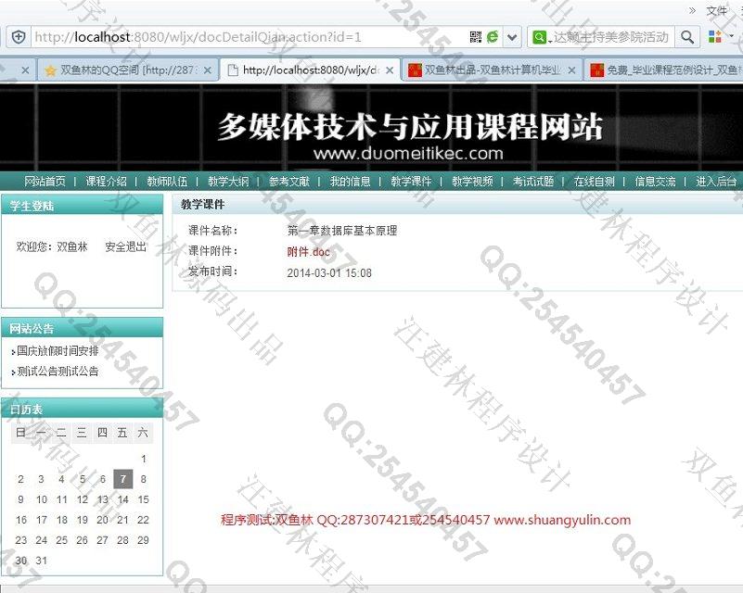The width and height of the screenshot is (743, 593).
Task: Select highlighted day 7 in calendar
Action: click(x=122, y=479)
